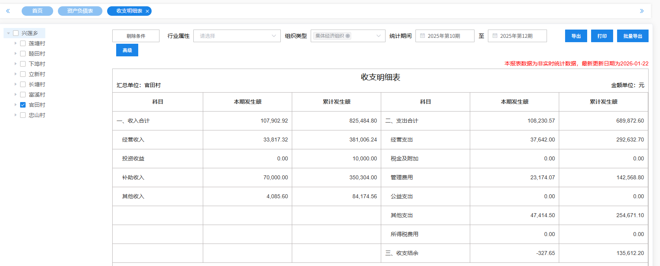Select the 富溪村 tree item label
660x266 pixels.
click(x=37, y=95)
